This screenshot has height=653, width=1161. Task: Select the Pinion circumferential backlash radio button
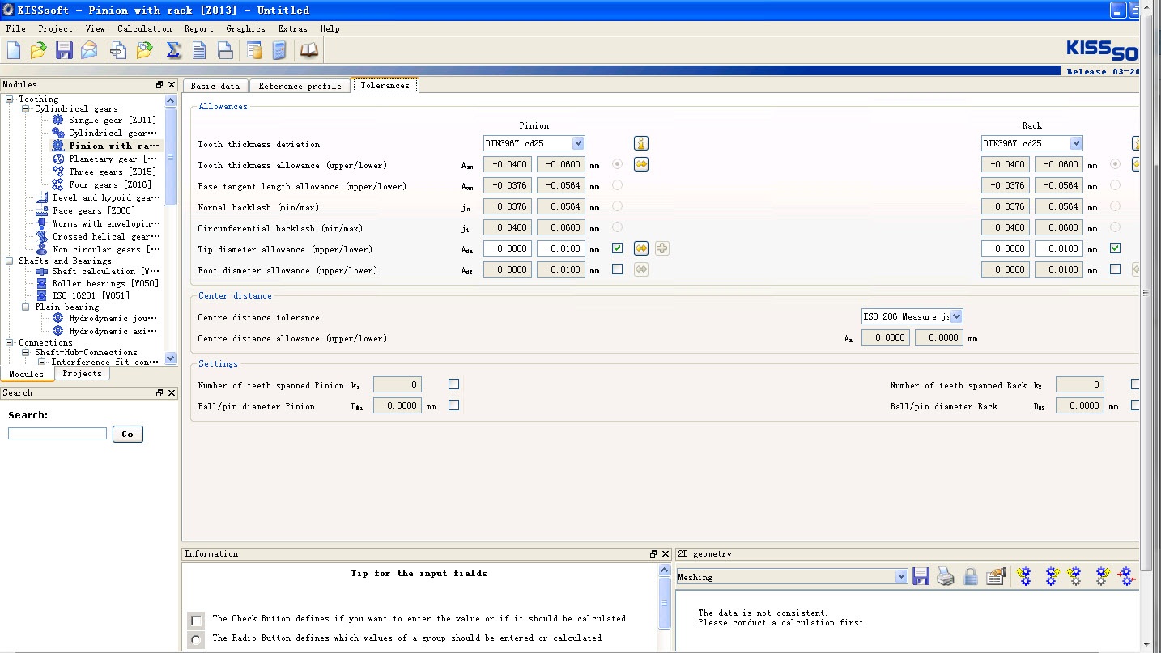click(618, 227)
